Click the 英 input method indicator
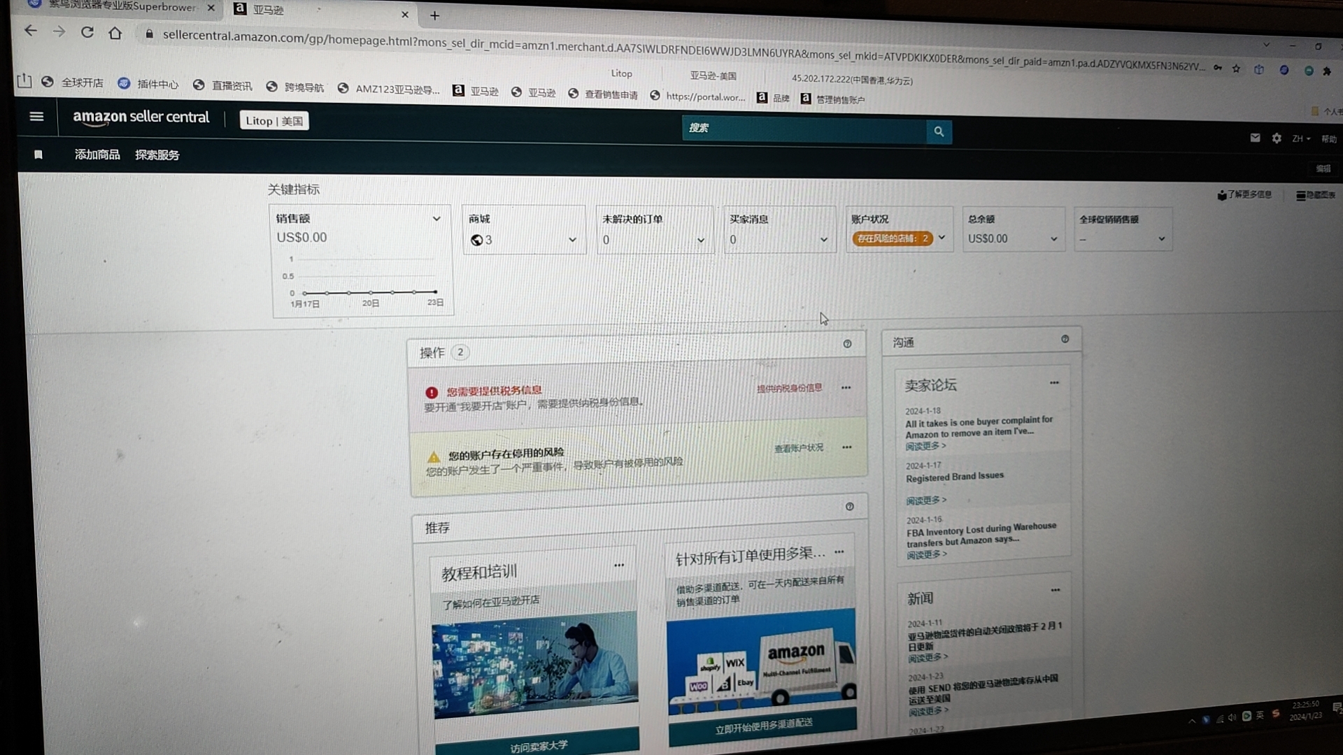The width and height of the screenshot is (1343, 755). pyautogui.click(x=1260, y=715)
